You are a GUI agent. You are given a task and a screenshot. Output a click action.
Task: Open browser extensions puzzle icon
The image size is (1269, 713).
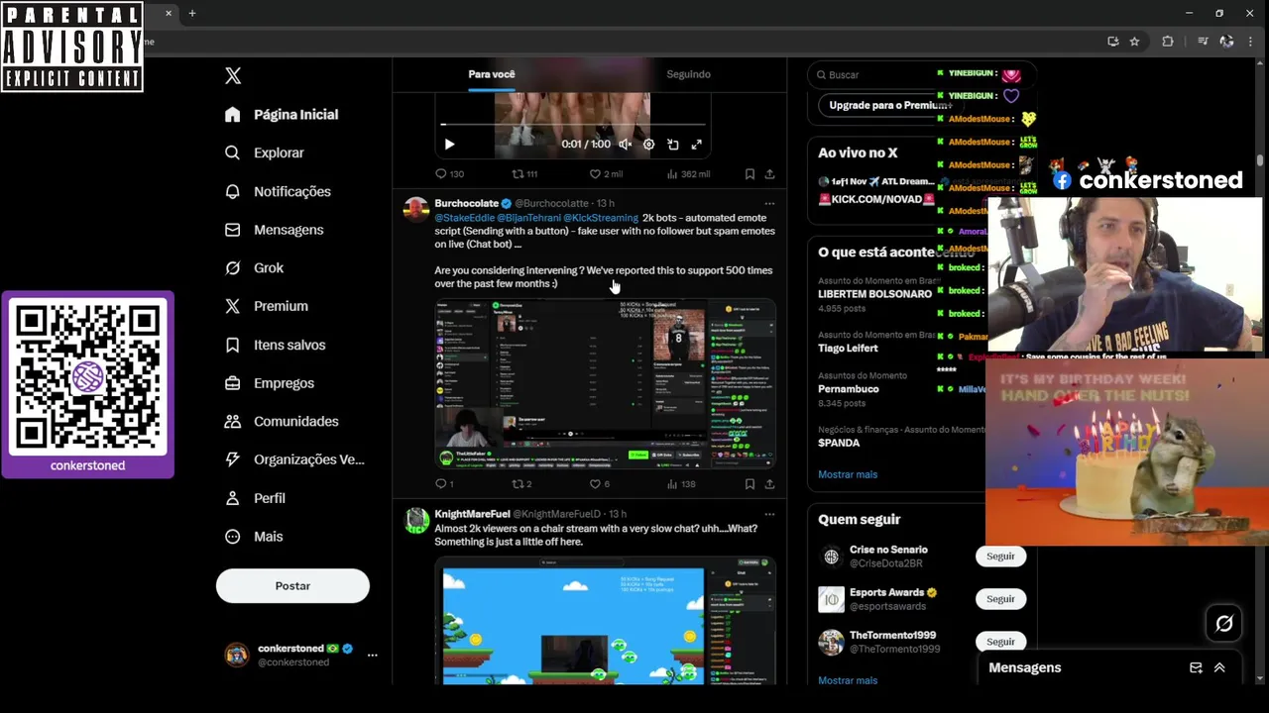pos(1168,42)
